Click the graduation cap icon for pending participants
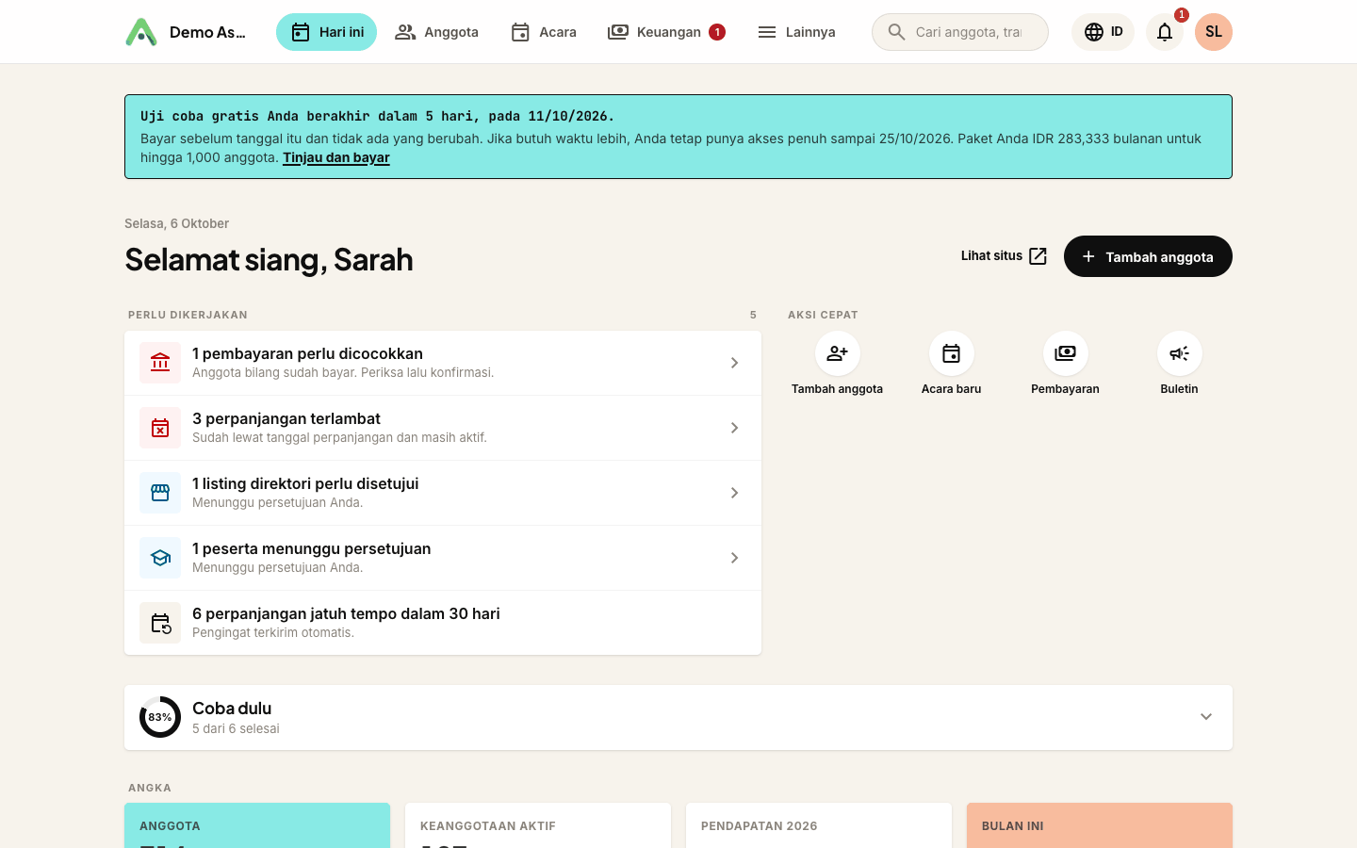This screenshot has width=1357, height=848. [x=160, y=558]
